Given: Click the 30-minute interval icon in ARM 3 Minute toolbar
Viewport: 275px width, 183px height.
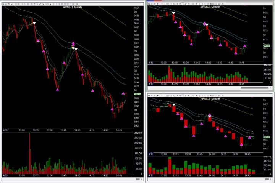Looking at the screenshot, I should point(211,4).
